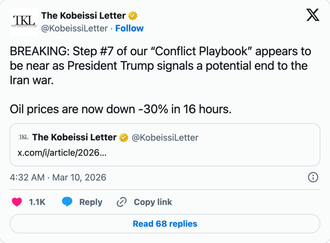Click the Copy link label
This screenshot has height=243, width=330.
[153, 202]
